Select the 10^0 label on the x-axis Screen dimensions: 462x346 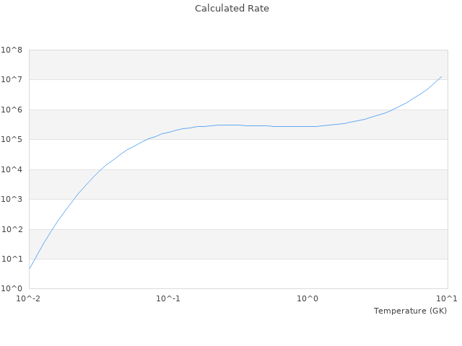pos(308,298)
